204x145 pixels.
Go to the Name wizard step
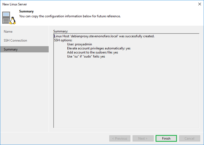[8, 32]
